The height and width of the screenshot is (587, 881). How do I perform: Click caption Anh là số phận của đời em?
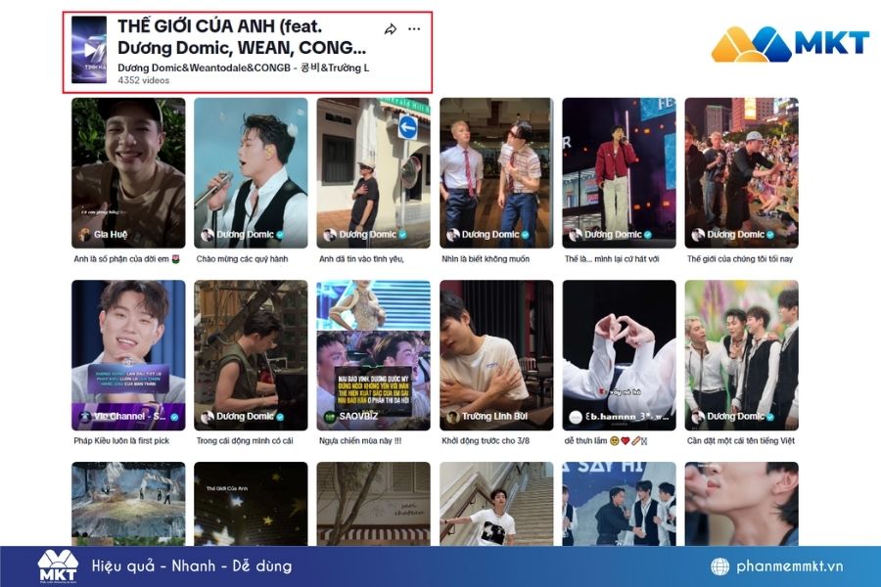(x=126, y=259)
